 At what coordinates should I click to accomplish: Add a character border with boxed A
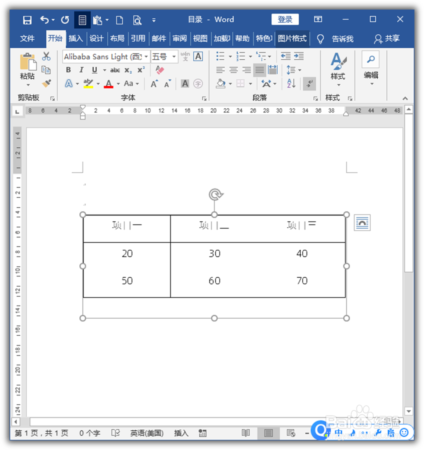[x=198, y=56]
